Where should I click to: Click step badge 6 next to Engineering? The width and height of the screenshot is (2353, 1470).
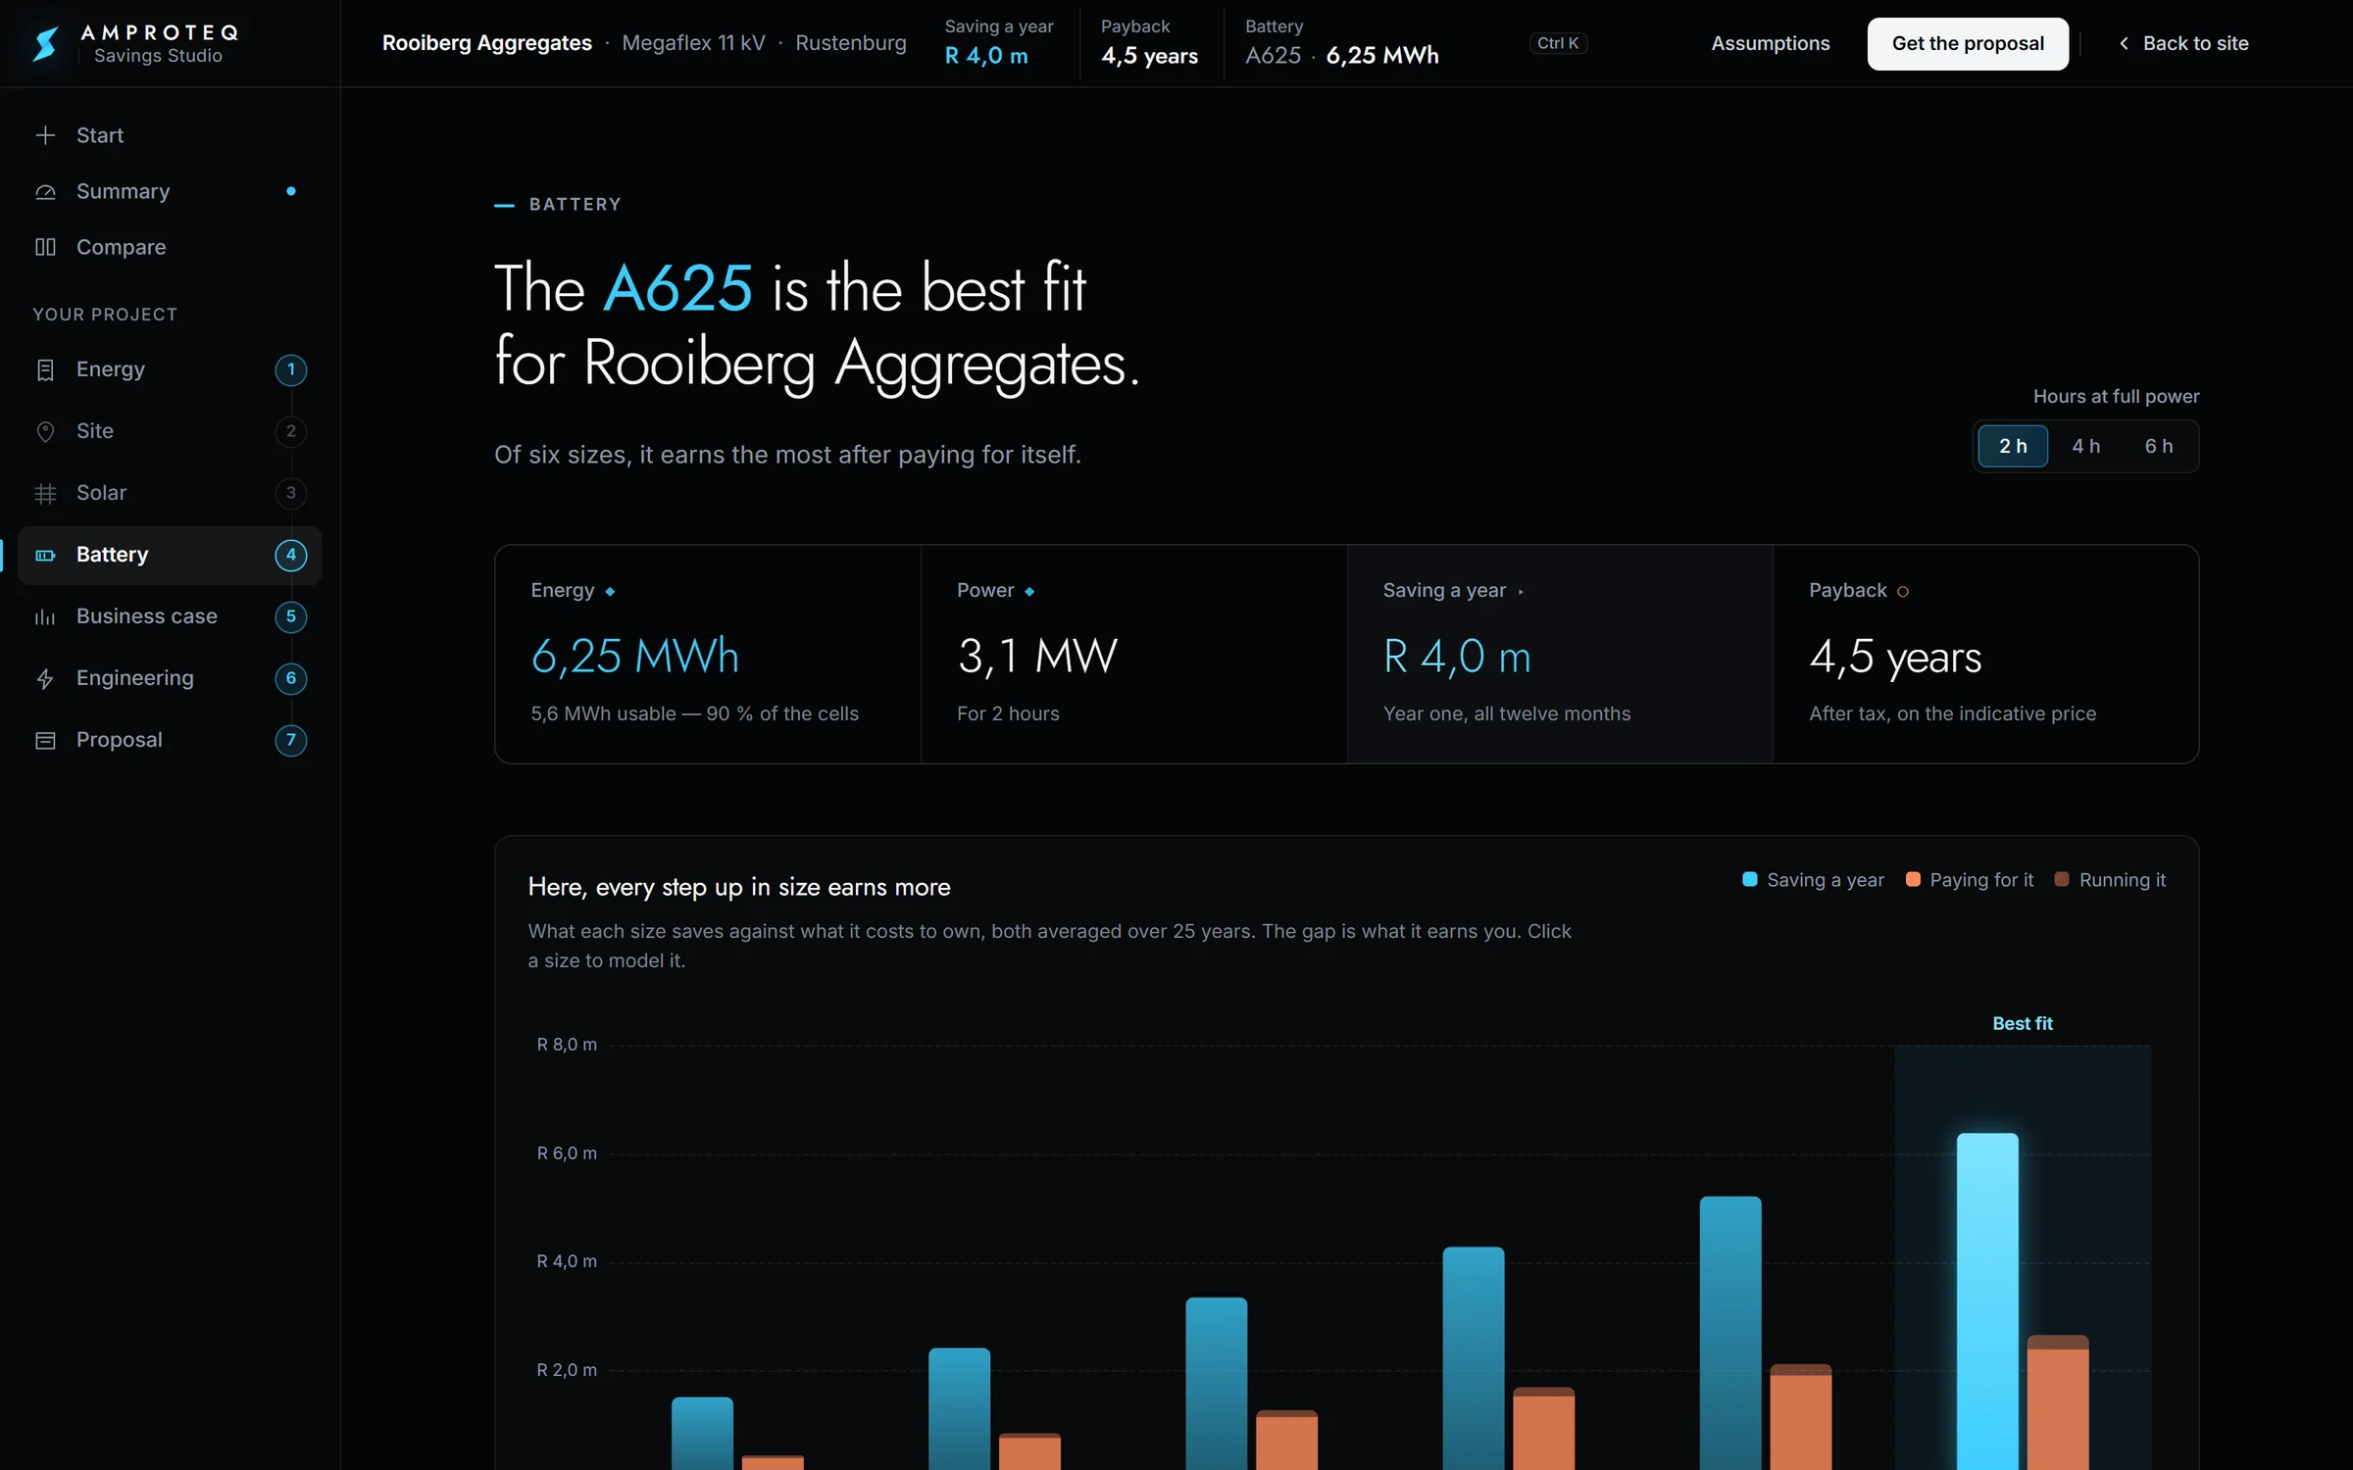290,678
